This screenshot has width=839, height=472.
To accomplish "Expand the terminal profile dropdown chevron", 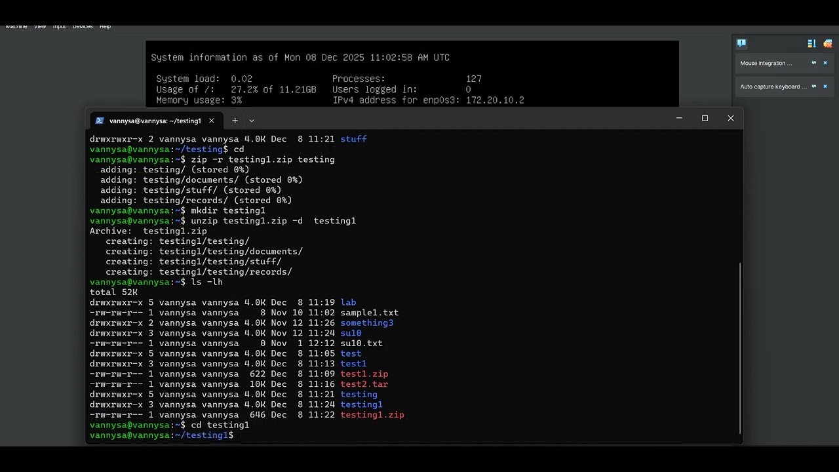I will (x=251, y=121).
